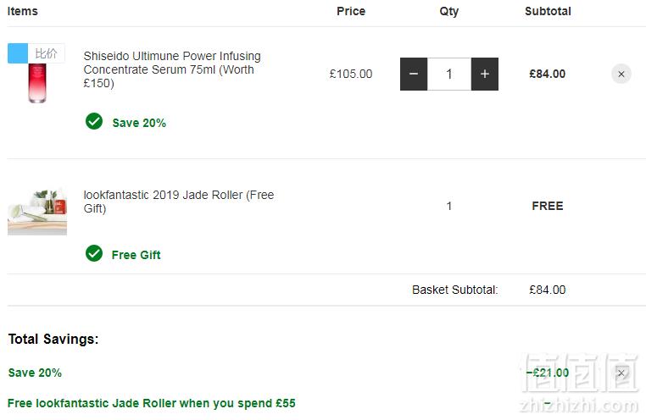Decrease Shiseido serum quantity with minus button
Screen dimensions: 646x420
tap(414, 74)
